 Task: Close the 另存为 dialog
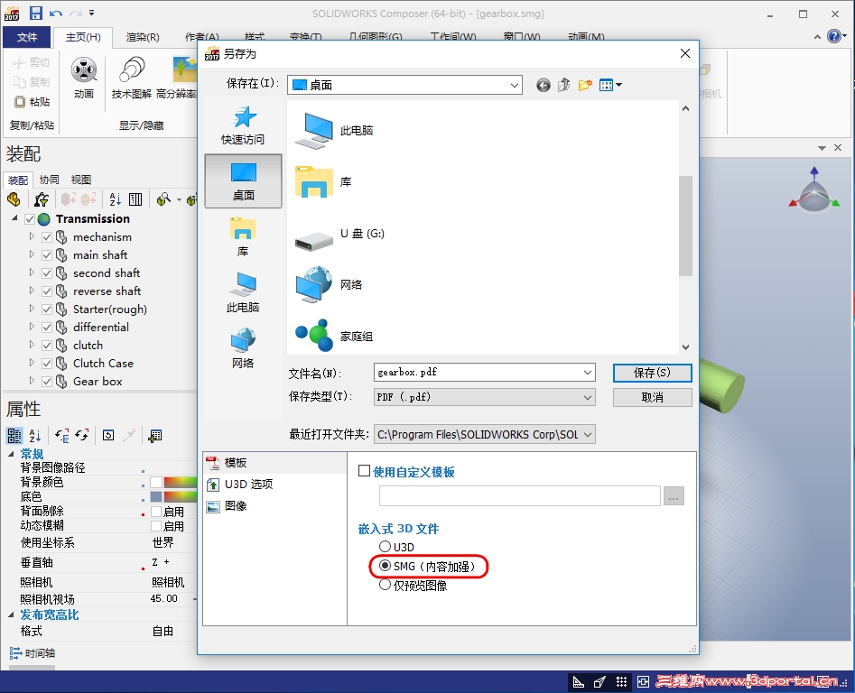point(685,53)
